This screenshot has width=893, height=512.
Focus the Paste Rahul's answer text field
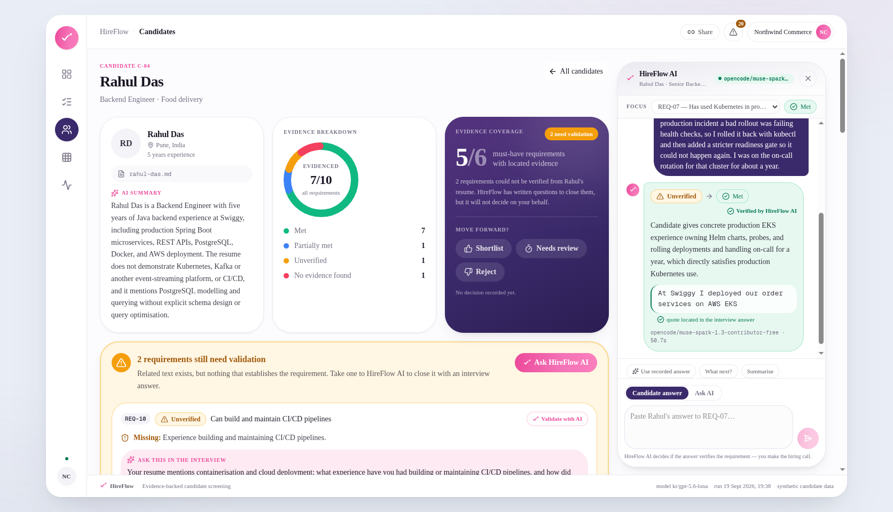tap(708, 427)
